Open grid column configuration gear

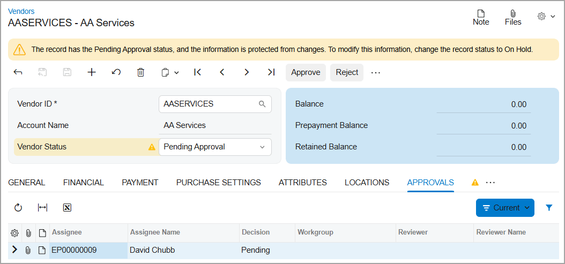(x=14, y=233)
